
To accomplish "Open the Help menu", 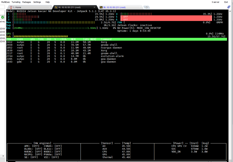I will click(47, 2).
